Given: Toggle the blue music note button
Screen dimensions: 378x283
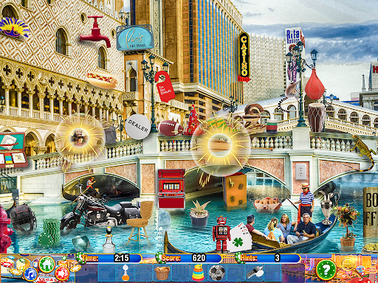Looking at the screenshot, I should 31,274.
